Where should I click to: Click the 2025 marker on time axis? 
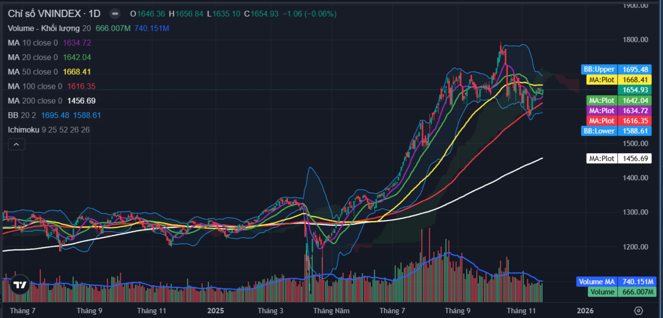pyautogui.click(x=216, y=311)
